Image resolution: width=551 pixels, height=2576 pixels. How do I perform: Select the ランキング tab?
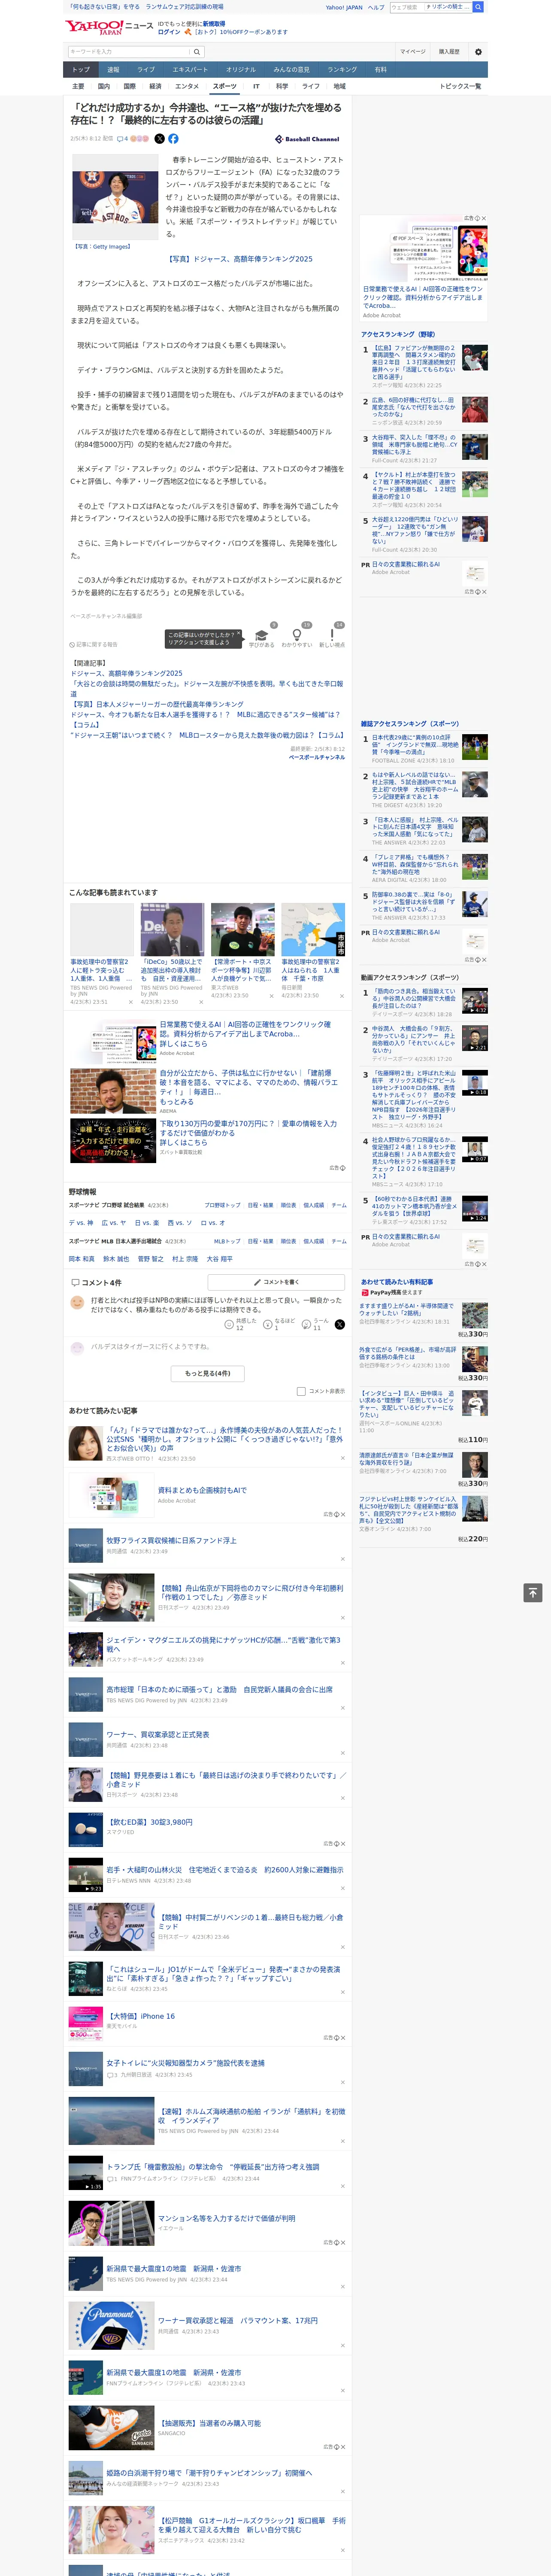click(342, 70)
